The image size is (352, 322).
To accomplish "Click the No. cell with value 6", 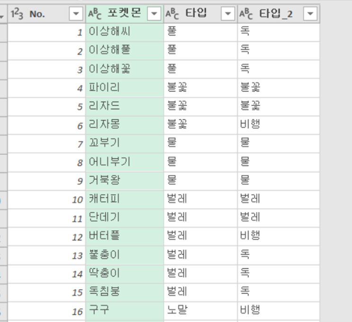I will [x=46, y=125].
